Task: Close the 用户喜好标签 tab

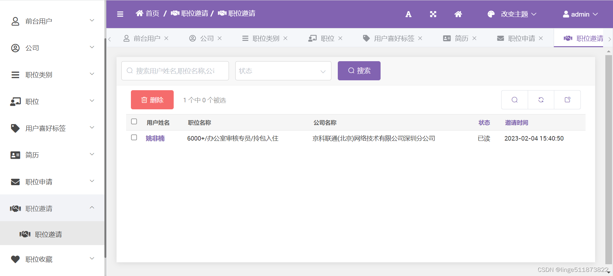Action: tap(420, 38)
